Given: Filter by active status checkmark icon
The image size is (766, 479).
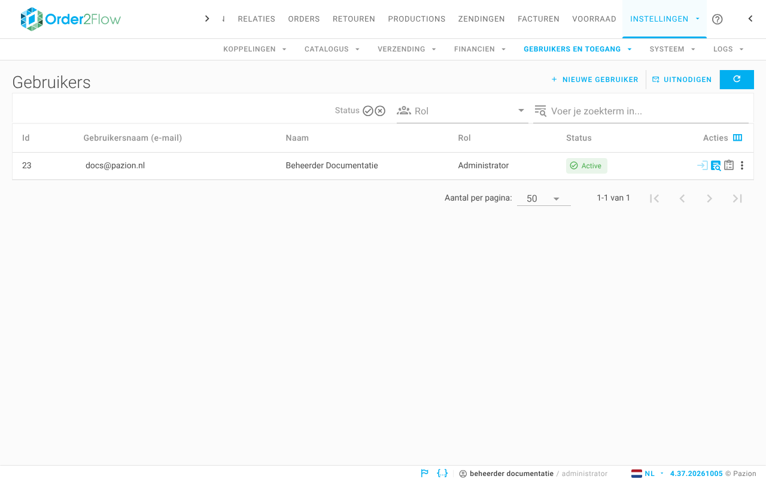Looking at the screenshot, I should 368,111.
